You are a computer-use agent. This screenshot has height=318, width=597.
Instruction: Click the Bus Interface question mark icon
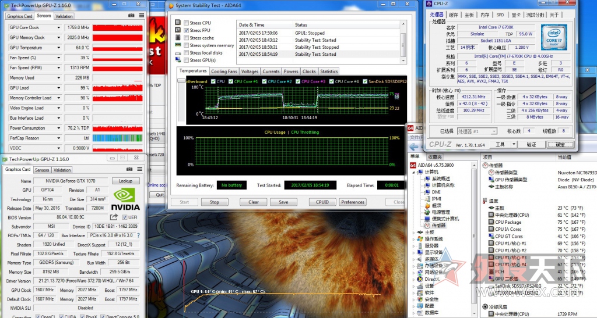pyautogui.click(x=138, y=235)
